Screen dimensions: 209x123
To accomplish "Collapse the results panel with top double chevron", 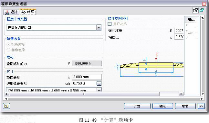I will 203,18.
